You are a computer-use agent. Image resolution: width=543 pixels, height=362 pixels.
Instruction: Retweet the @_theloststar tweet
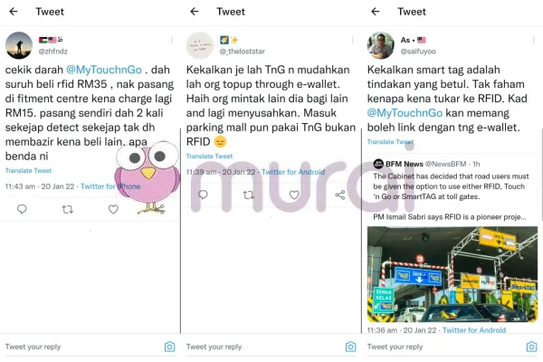point(249,195)
